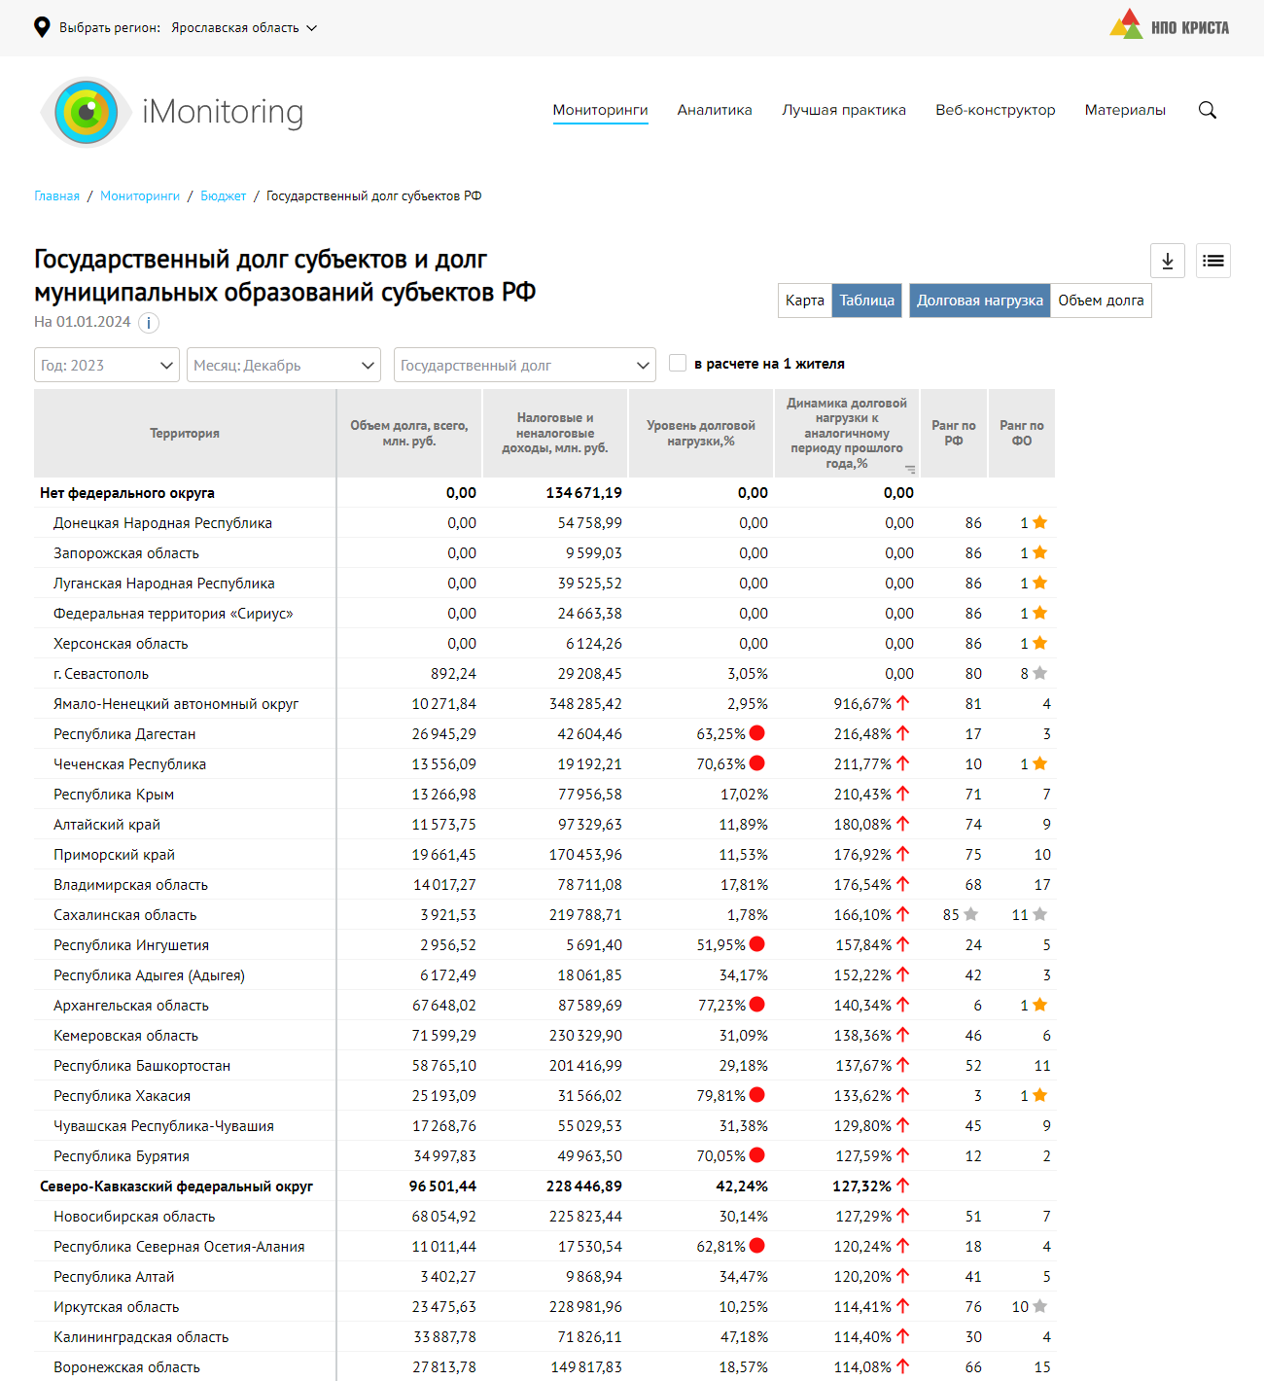Click the location pin icon

pyautogui.click(x=42, y=27)
